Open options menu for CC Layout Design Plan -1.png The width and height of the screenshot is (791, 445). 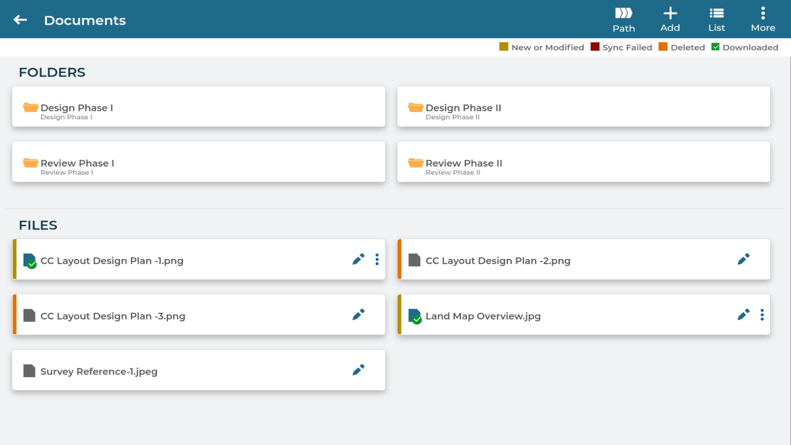click(x=377, y=260)
